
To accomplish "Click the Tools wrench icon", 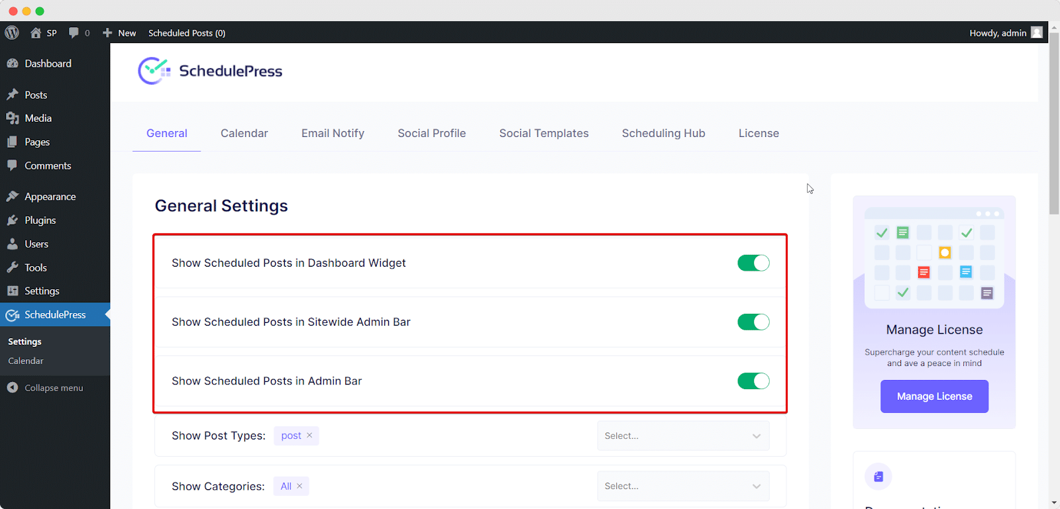I will [x=13, y=267].
